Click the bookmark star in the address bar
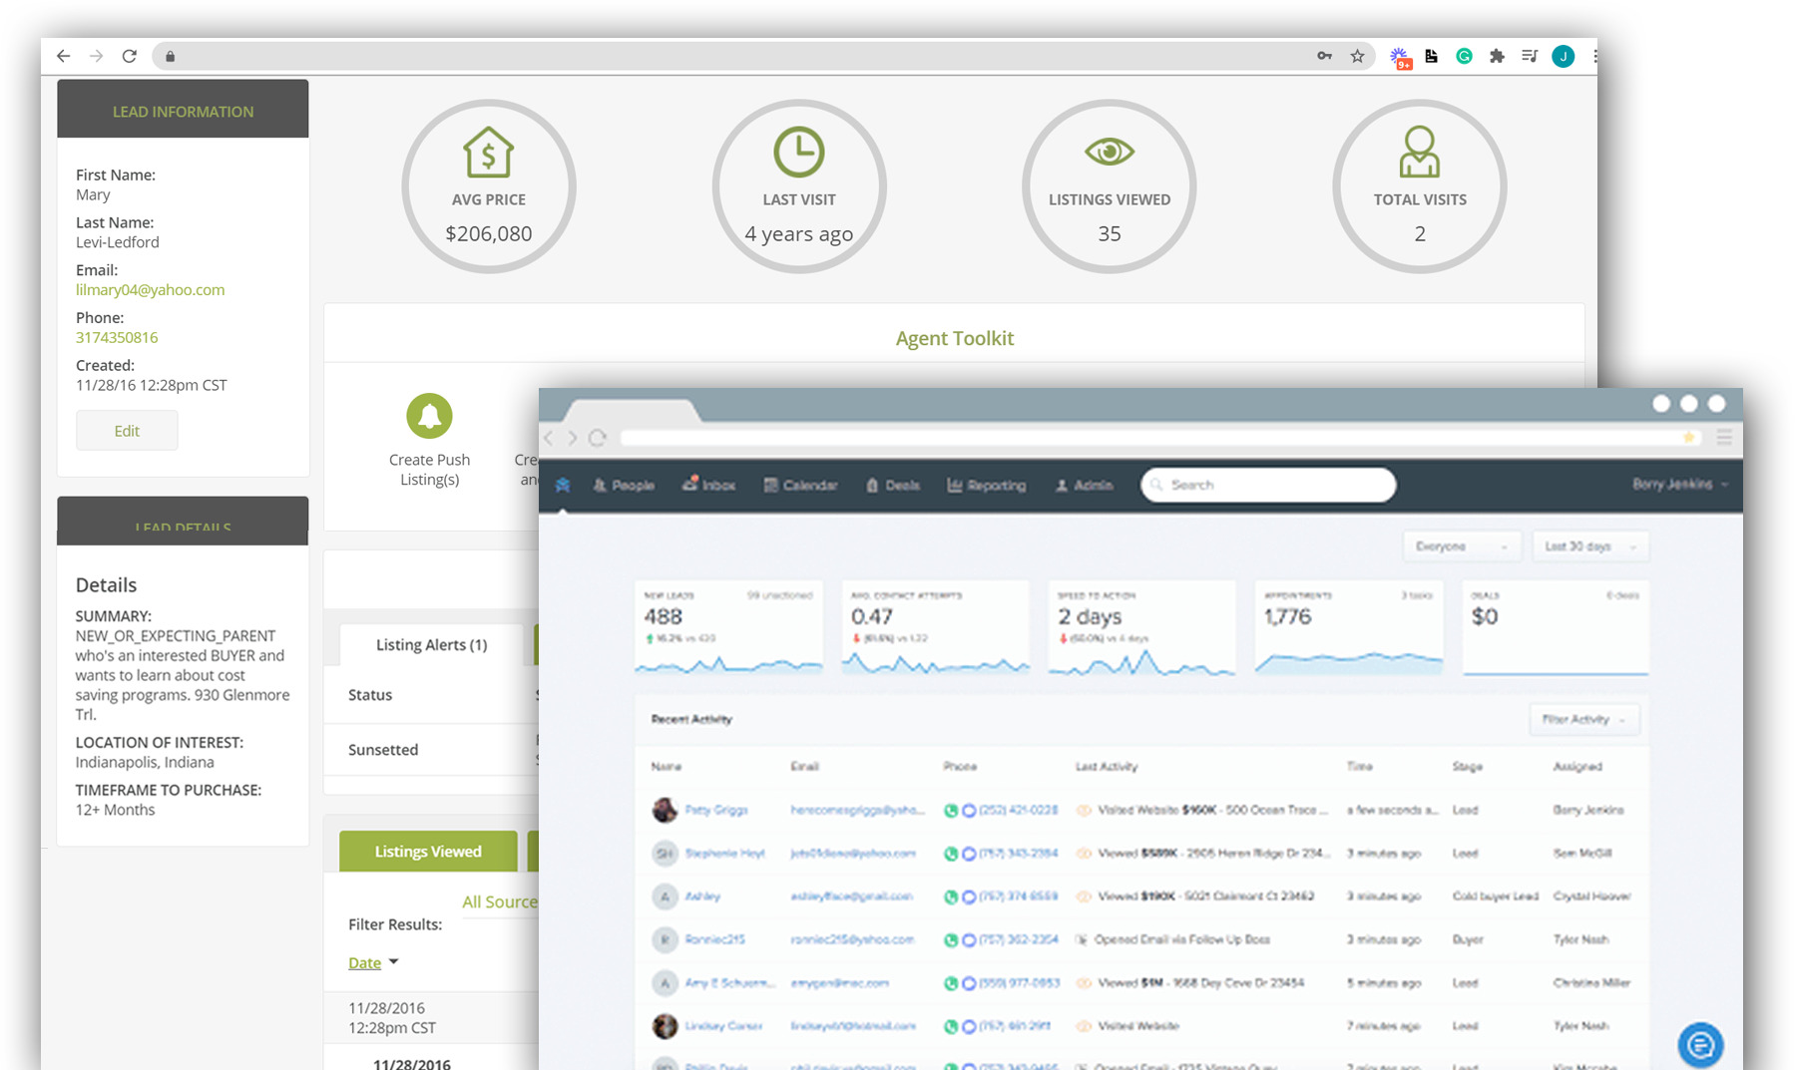The height and width of the screenshot is (1070, 1795). [x=1357, y=56]
